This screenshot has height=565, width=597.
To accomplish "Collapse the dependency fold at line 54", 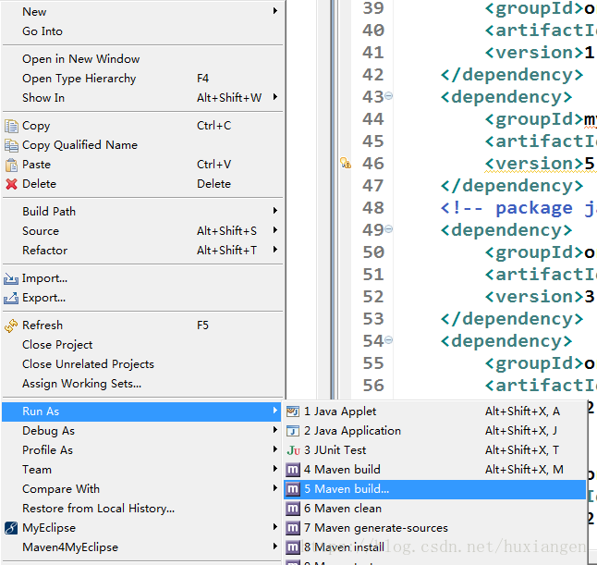I will click(388, 339).
